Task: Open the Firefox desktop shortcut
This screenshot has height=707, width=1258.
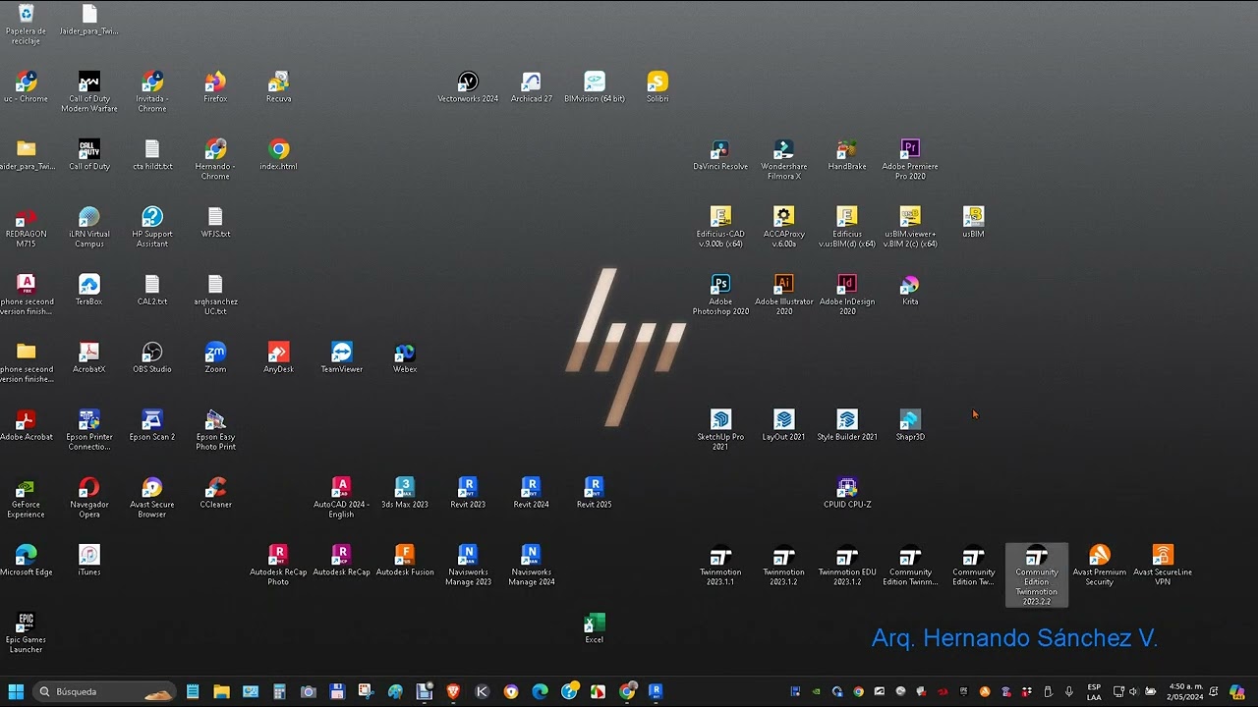Action: [215, 86]
